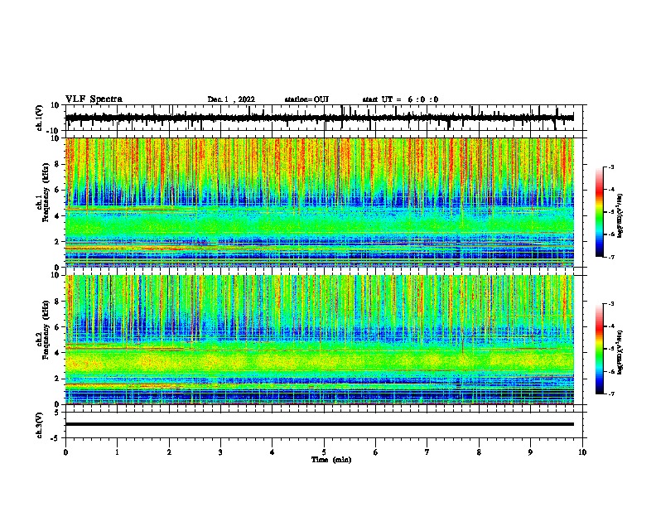This screenshot has height=507, width=656.
Task: Click the "ch.3(V)" axis label
Action: coord(40,426)
